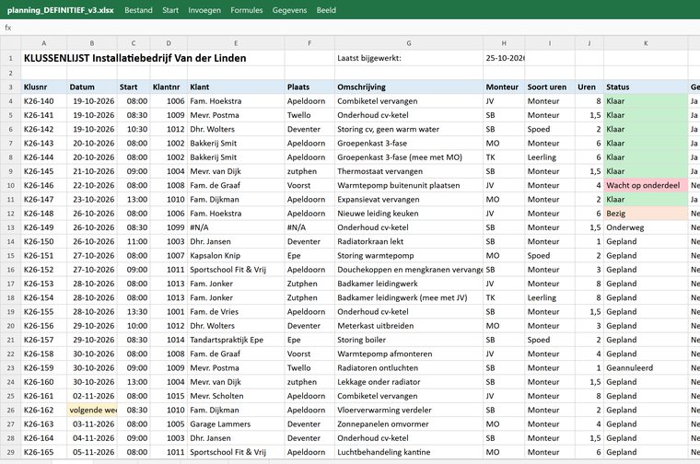The width and height of the screenshot is (700, 464).
Task: Click the 'Onderweg' status cell
Action: 646,227
